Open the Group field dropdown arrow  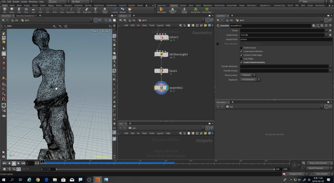tap(326, 31)
